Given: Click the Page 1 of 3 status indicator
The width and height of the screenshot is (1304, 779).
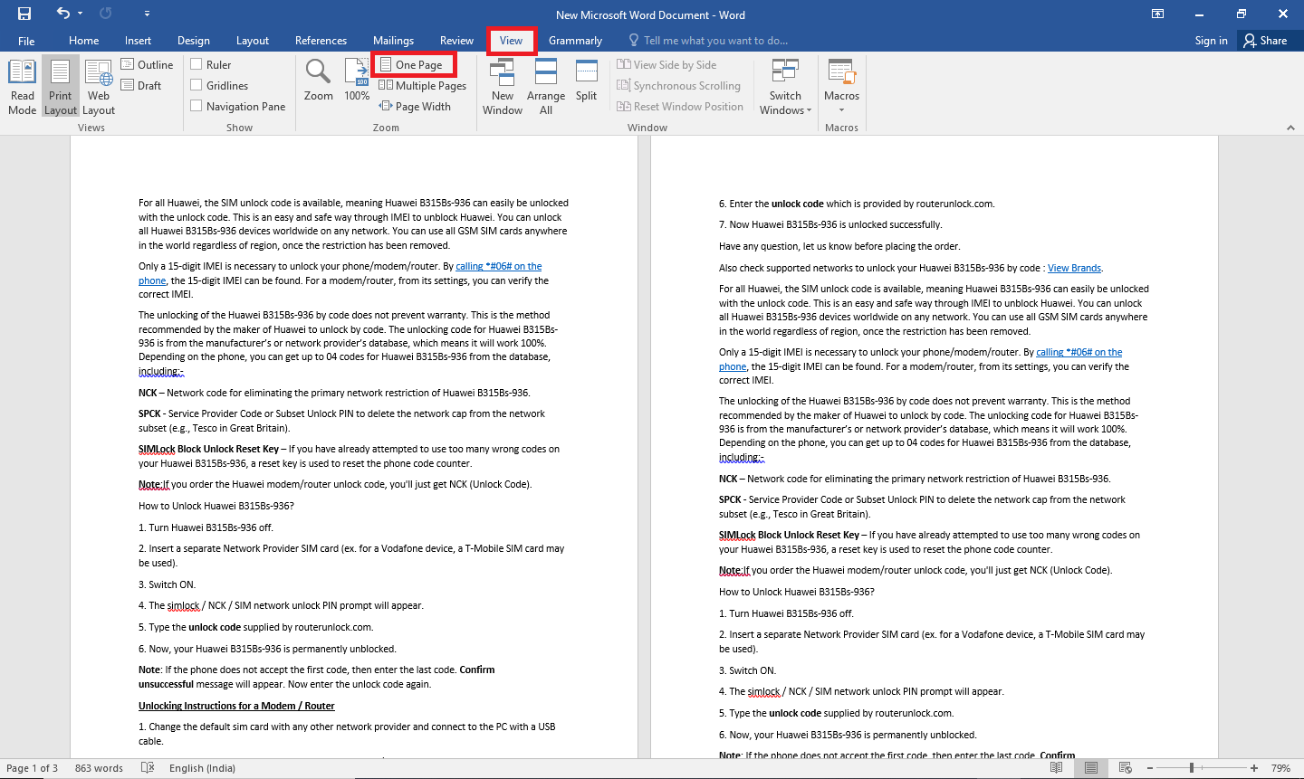Looking at the screenshot, I should coord(33,768).
